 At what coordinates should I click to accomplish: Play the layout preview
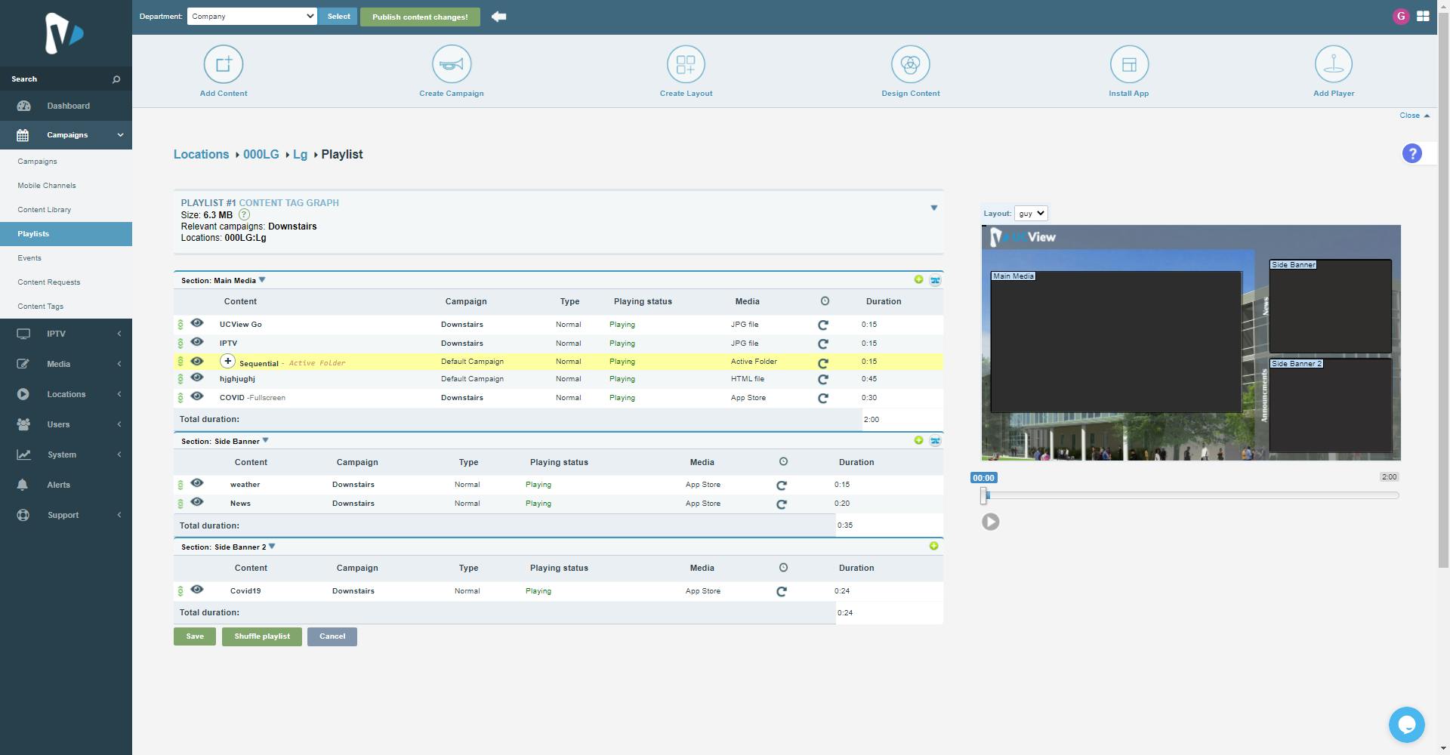990,522
